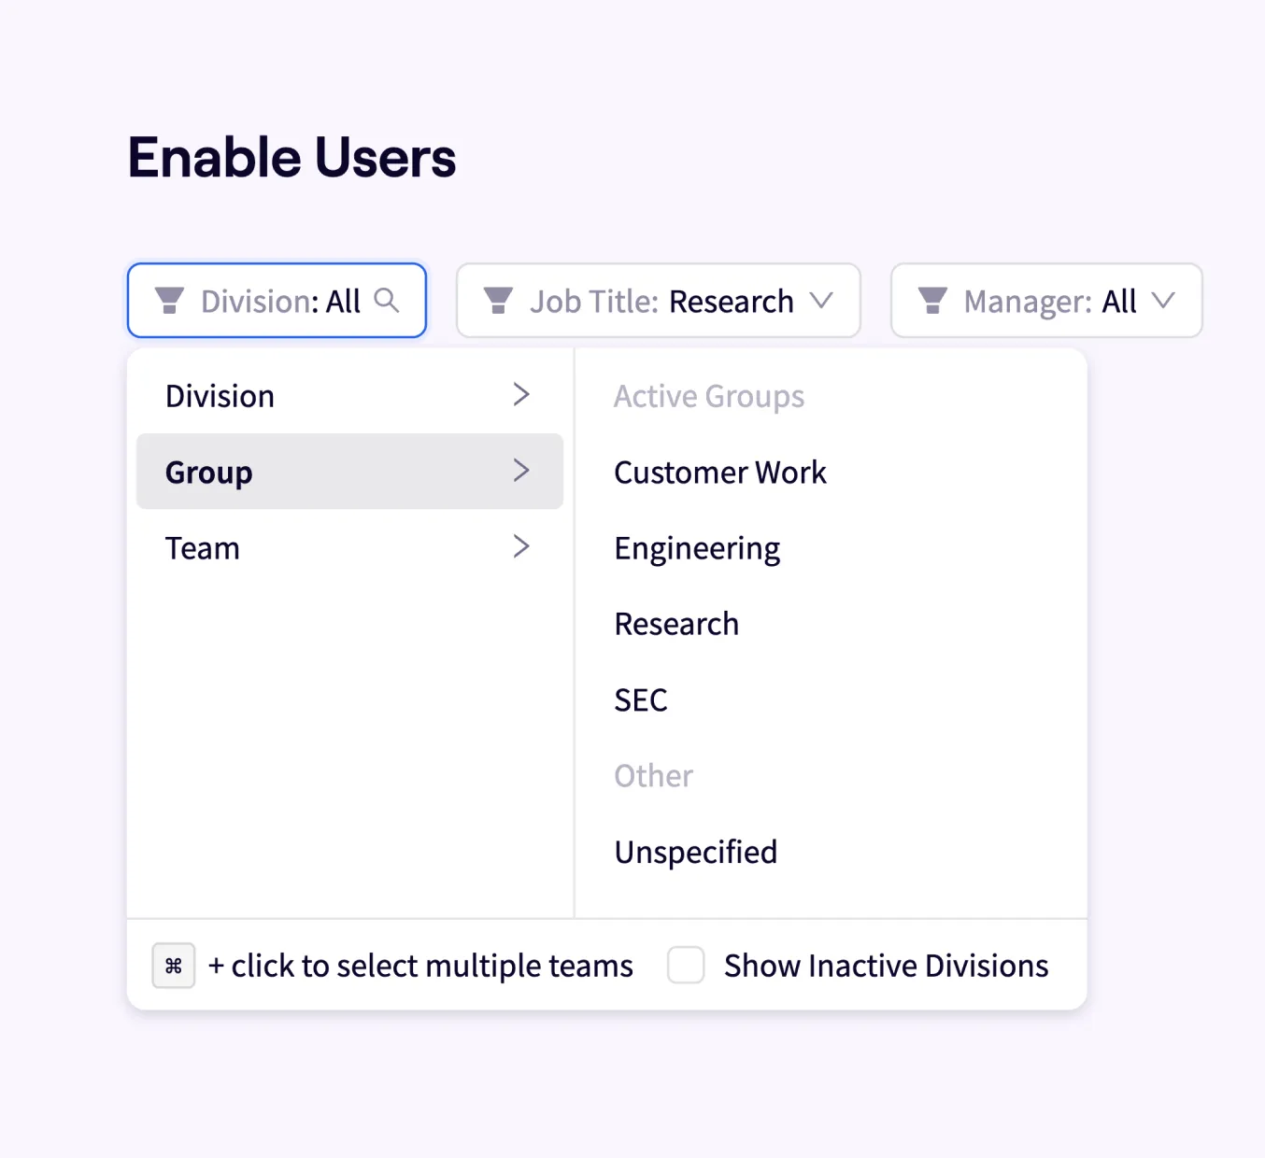Viewport: 1265px width, 1158px height.
Task: Choose the Customer Work group
Action: (x=720, y=473)
